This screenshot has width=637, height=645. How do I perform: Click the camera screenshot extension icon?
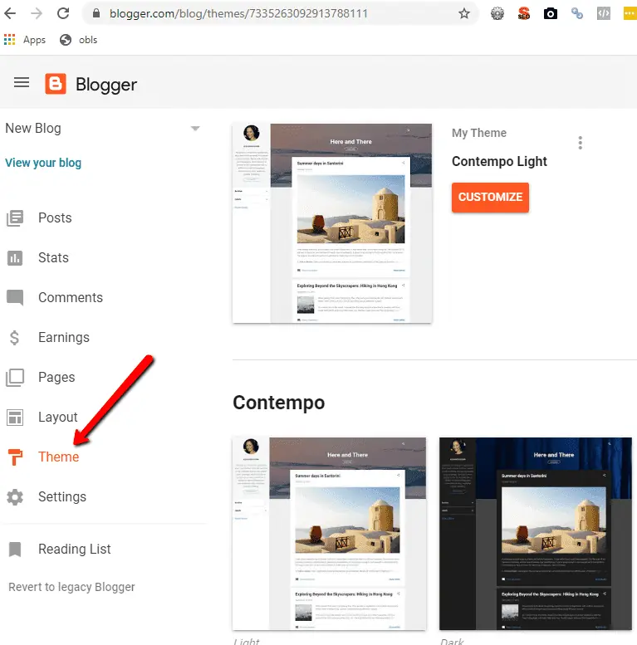tap(550, 13)
